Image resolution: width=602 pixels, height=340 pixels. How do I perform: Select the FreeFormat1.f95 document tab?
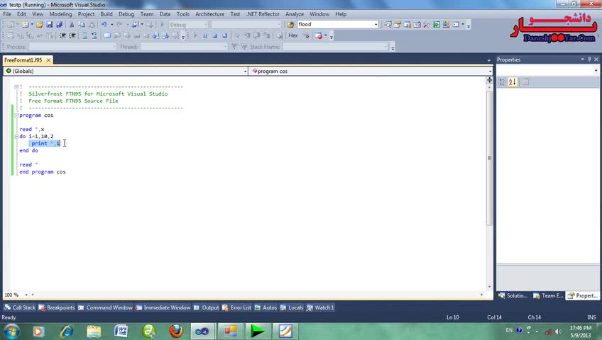tap(23, 60)
